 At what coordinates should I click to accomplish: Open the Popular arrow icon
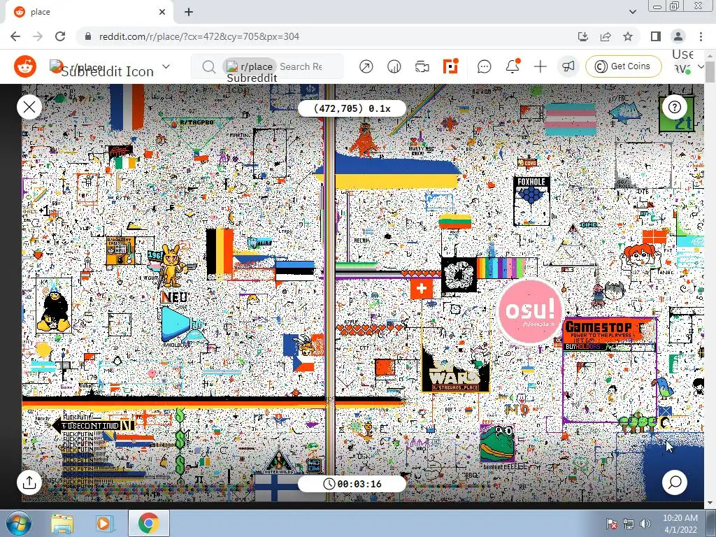pyautogui.click(x=366, y=66)
